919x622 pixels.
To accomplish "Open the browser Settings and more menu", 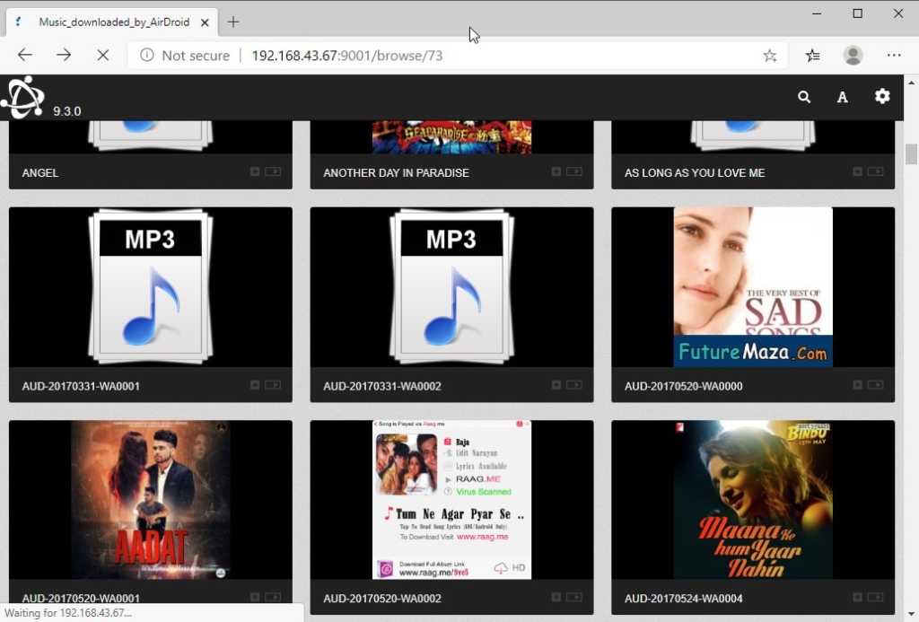I will [x=894, y=55].
